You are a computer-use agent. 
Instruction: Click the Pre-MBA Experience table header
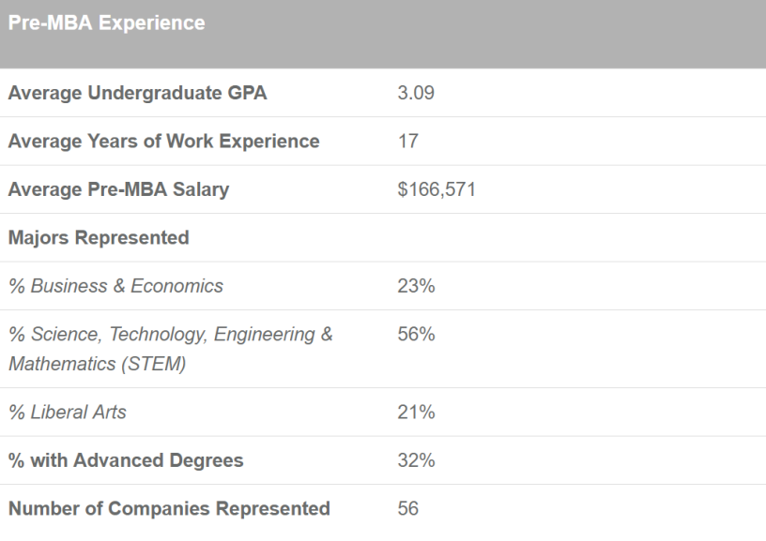[106, 23]
